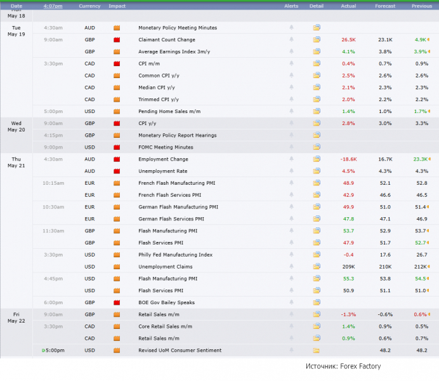Click the Alerts column header
This screenshot has height=381, width=439.
coord(291,6)
